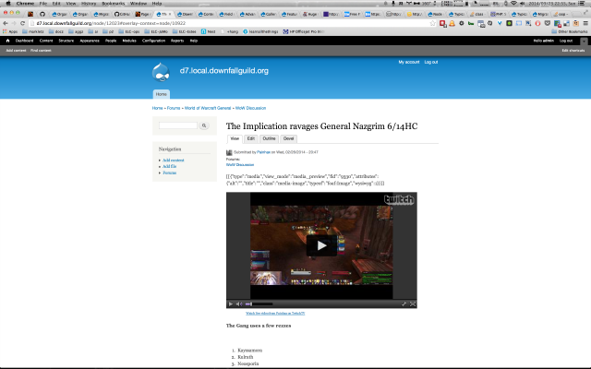Viewport: 591px width, 369px height.
Task: Click the Edit shortcuts link
Action: pyautogui.click(x=573, y=51)
